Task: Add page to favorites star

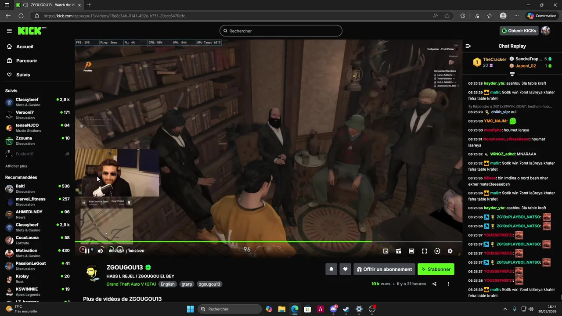Action: point(447,16)
